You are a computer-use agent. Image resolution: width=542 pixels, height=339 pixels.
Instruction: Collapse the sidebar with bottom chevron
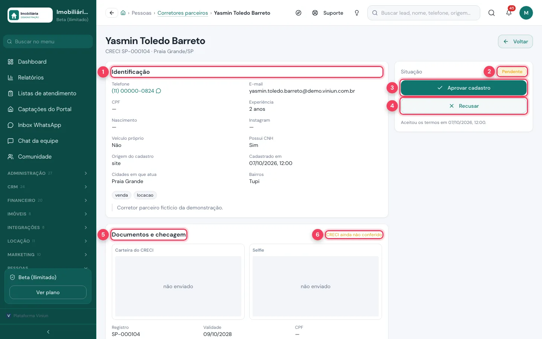(x=48, y=332)
